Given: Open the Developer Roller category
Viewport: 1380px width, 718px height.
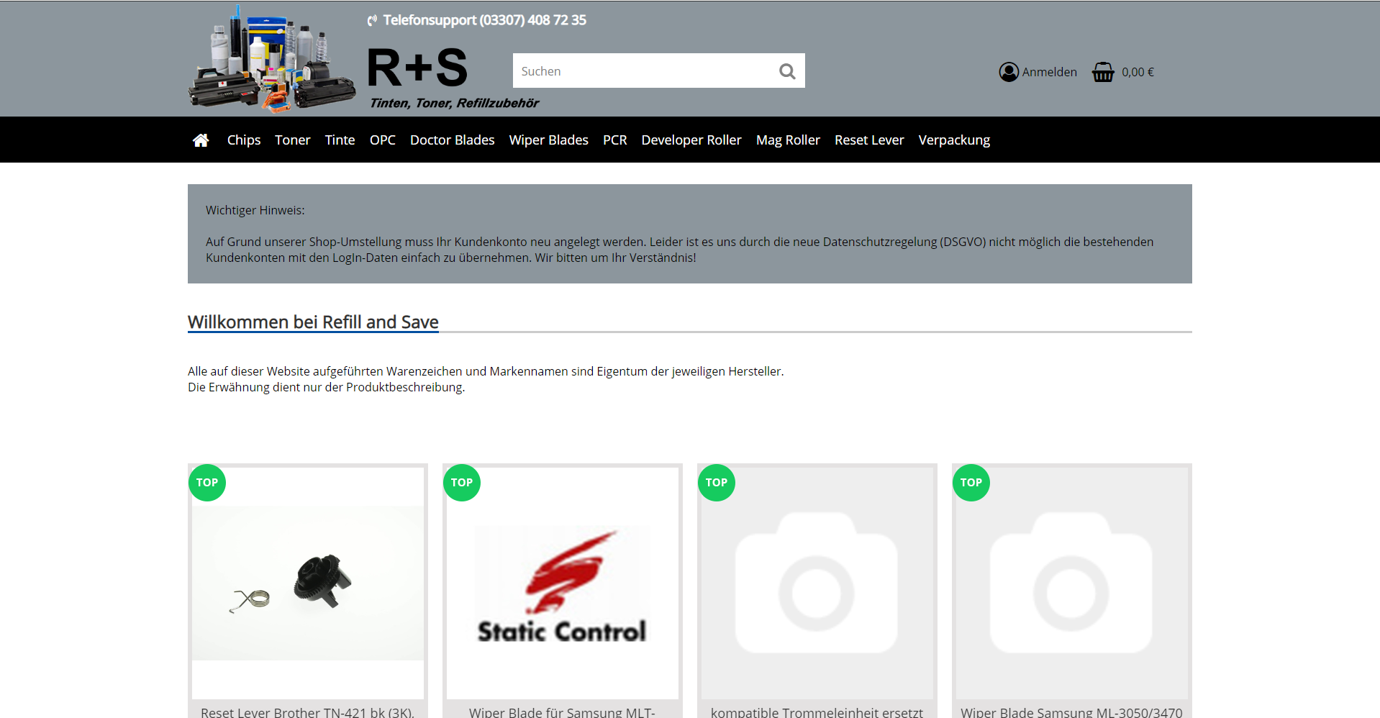Looking at the screenshot, I should coord(691,140).
